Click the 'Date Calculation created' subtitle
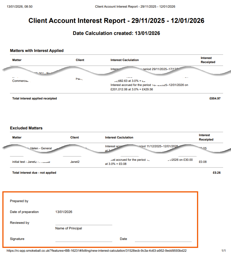 tap(116, 33)
